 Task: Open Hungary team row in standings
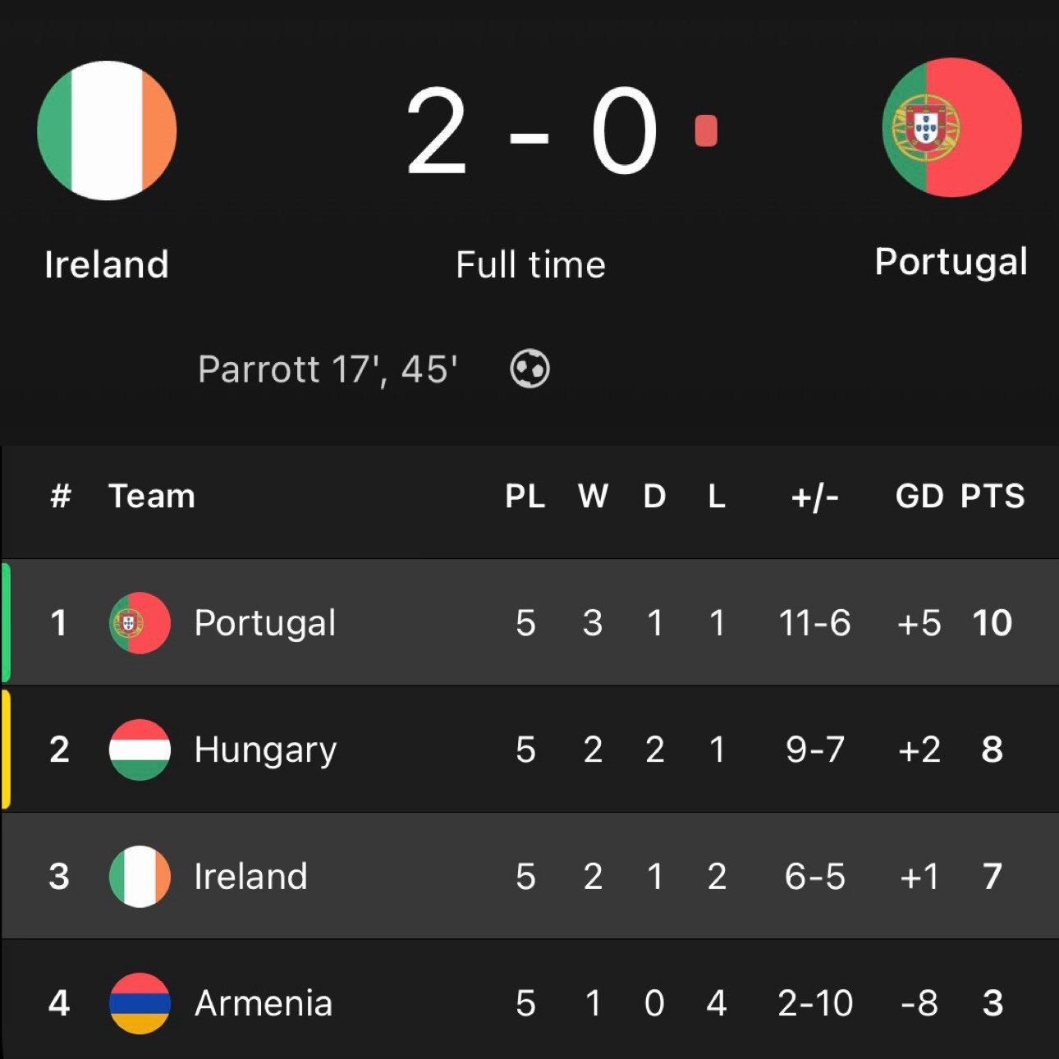pyautogui.click(x=265, y=750)
